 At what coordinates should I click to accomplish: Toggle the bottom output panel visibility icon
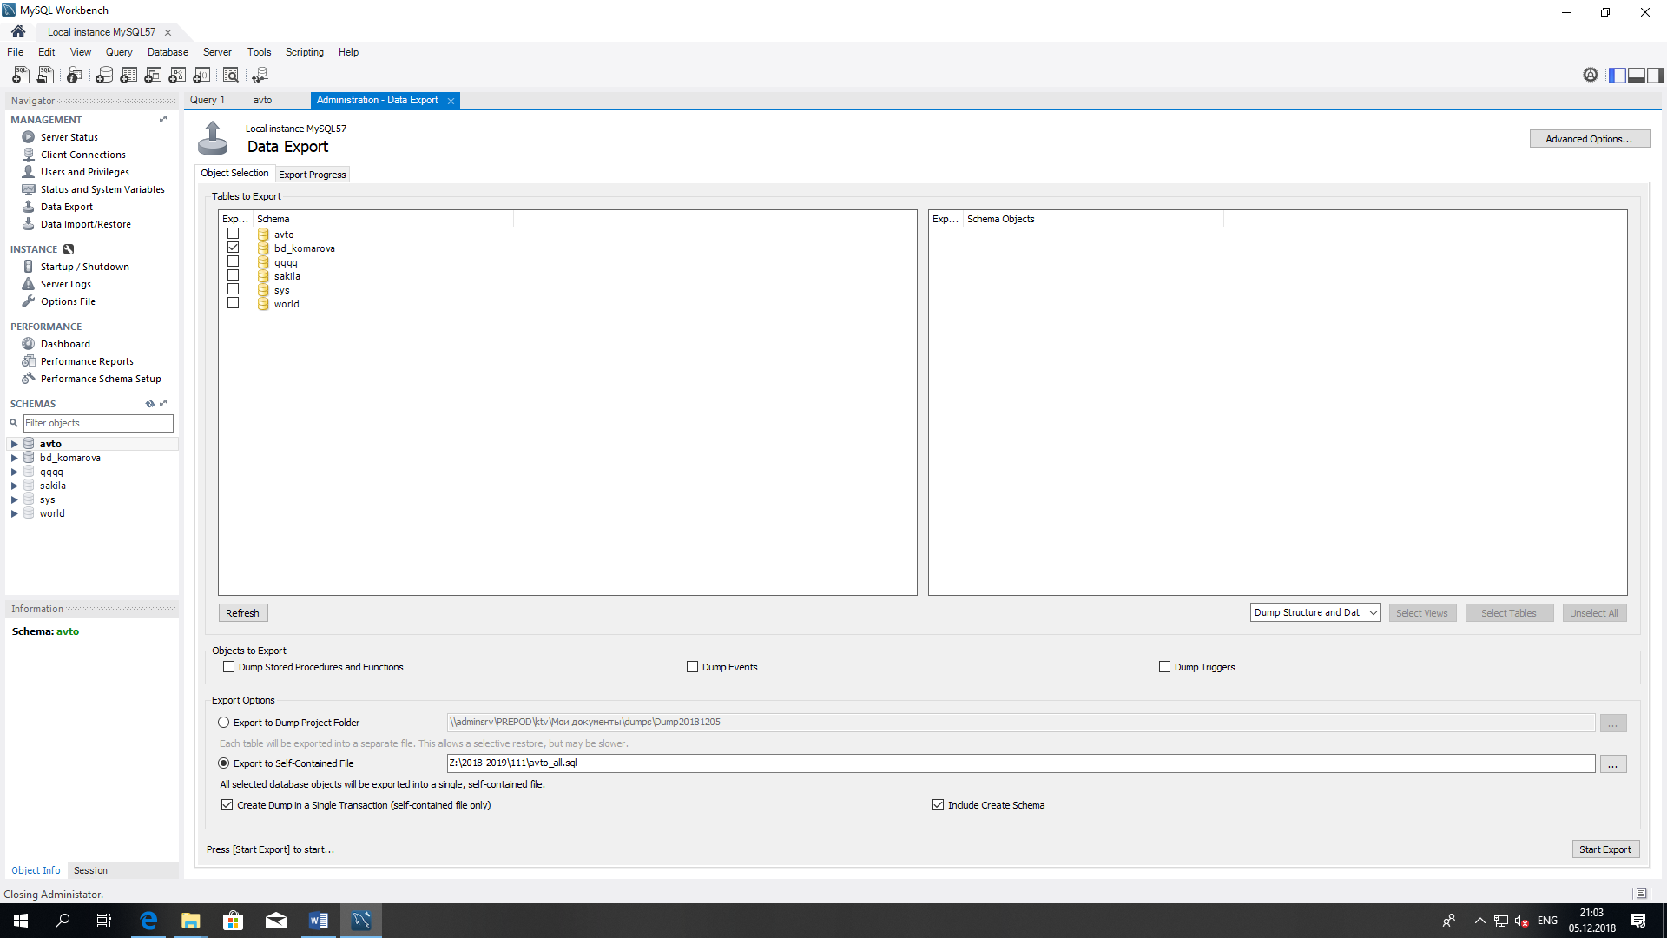tap(1637, 76)
